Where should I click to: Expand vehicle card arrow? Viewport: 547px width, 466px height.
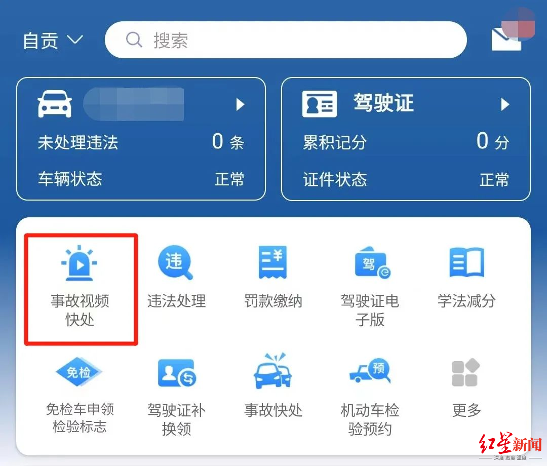[241, 104]
